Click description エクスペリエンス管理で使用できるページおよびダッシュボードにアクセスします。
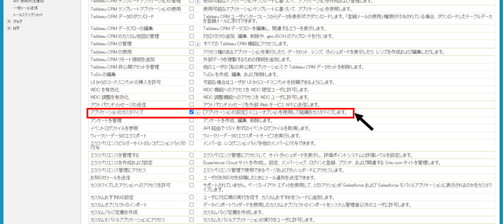 (x=274, y=170)
